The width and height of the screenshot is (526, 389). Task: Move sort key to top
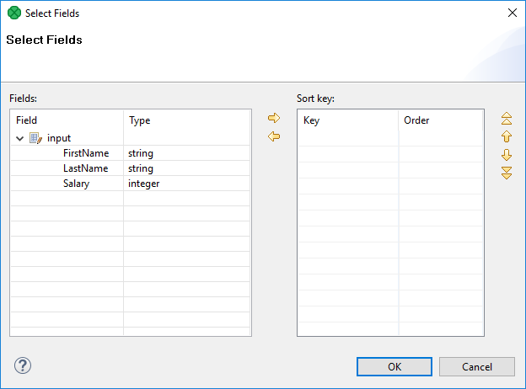507,119
